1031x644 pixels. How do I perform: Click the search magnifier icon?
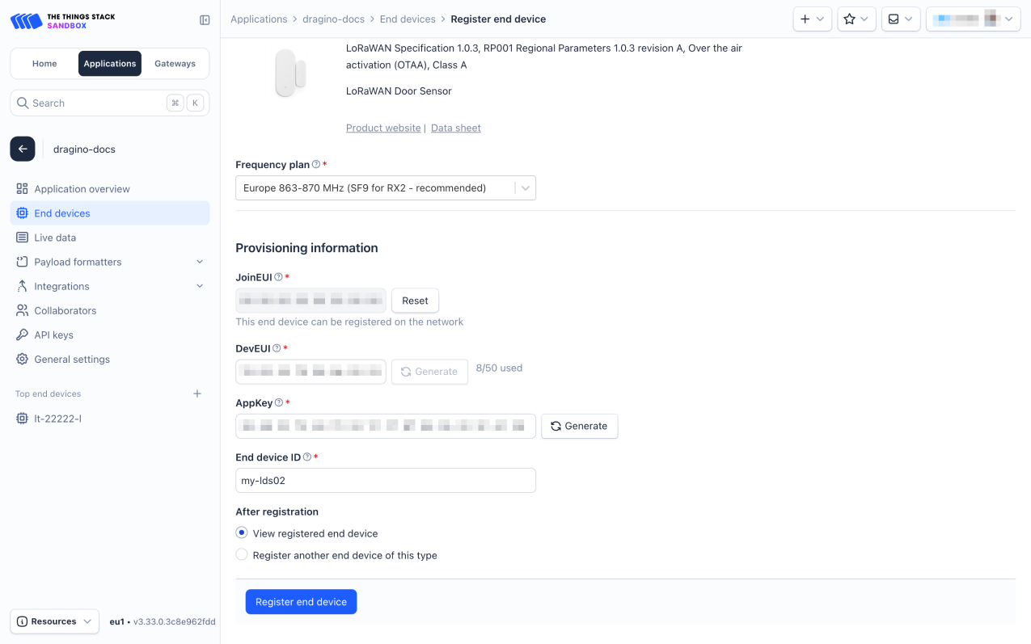[23, 103]
